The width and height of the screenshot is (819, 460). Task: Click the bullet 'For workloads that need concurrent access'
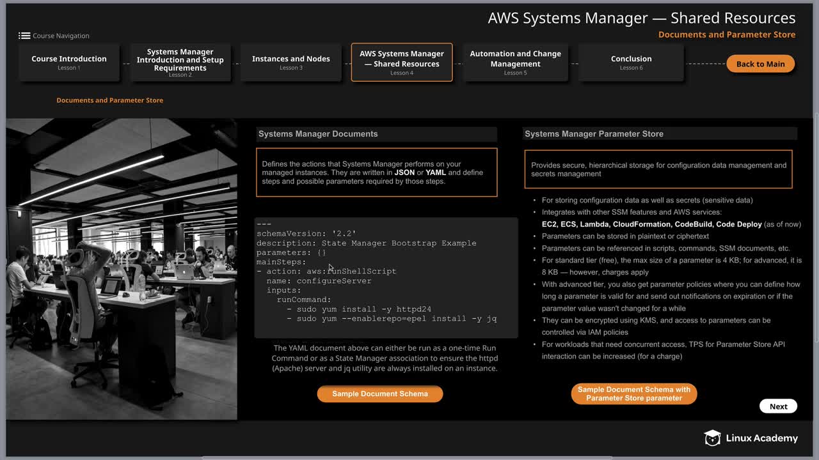(x=663, y=350)
